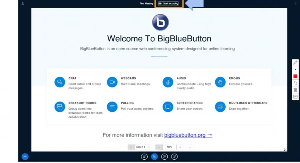Toggle webcam sharing button
The height and width of the screenshot is (163, 300).
(x=164, y=157)
